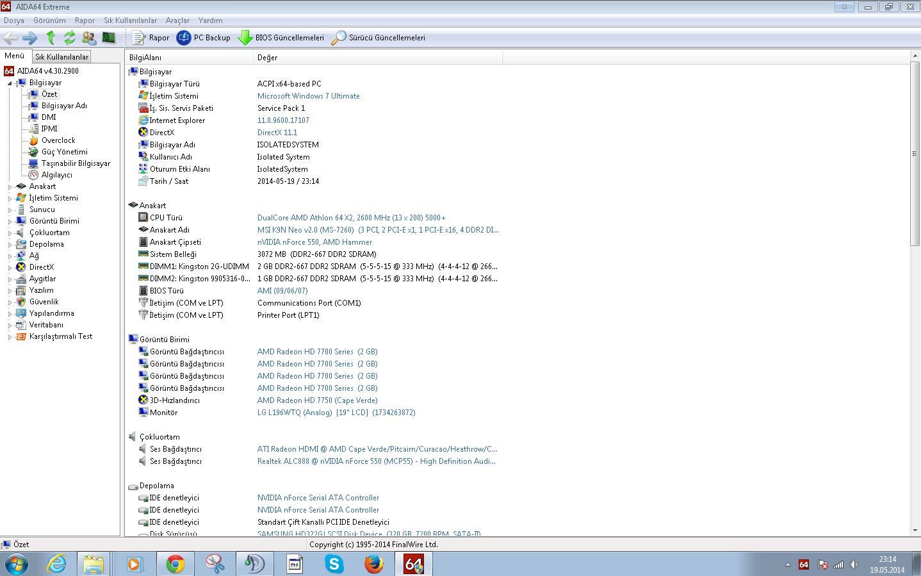Open Firefox from taskbar

(x=373, y=564)
